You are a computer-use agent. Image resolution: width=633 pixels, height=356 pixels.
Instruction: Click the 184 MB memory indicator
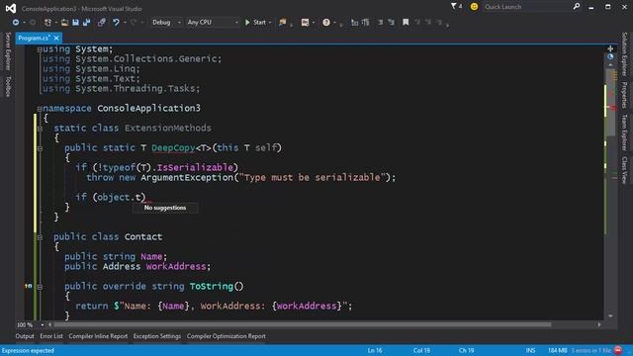coord(557,350)
